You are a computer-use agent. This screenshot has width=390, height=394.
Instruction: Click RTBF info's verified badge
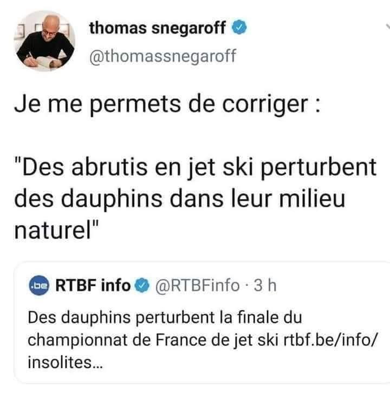142,285
